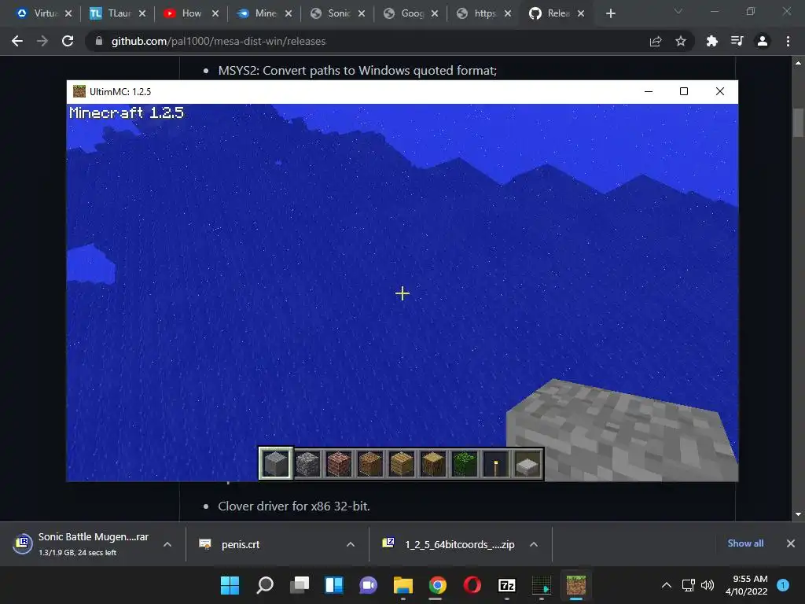Select the stone slab hotbar slot

pyautogui.click(x=527, y=464)
